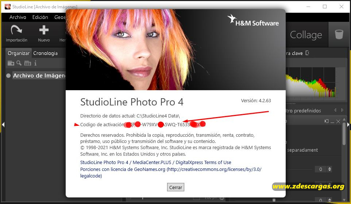Go to next predefined filter arrow
The image size is (351, 204).
342,110
